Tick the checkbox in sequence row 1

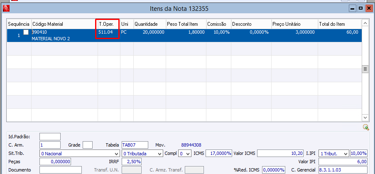point(26,32)
